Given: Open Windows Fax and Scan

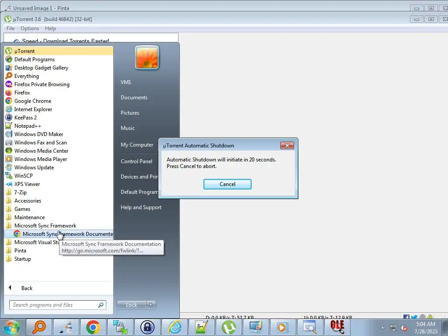Looking at the screenshot, I should click(x=59, y=142).
